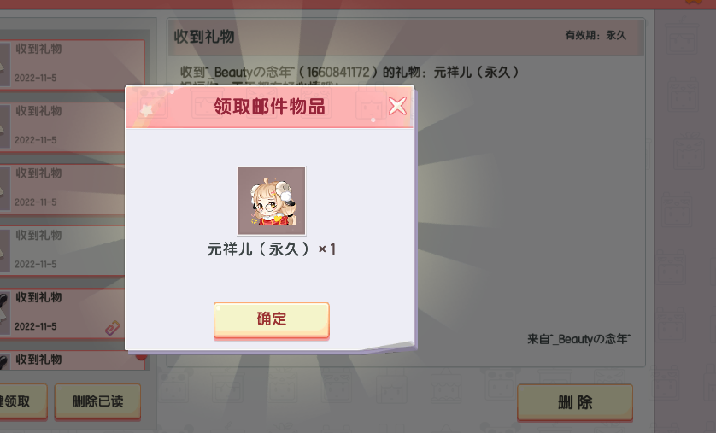The image size is (716, 433).
Task: Select the third 收到礼物 mail entry
Action: (62, 189)
